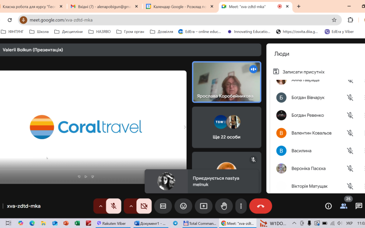Open Microsoft Edge taskbar icon
365x228 pixels.
point(32,223)
